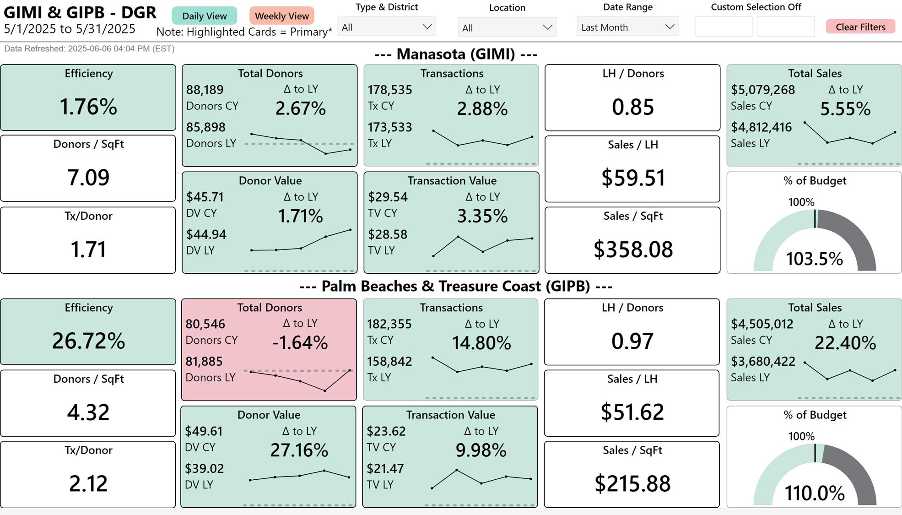
Task: Switch to Weekly View
Action: pyautogui.click(x=281, y=16)
